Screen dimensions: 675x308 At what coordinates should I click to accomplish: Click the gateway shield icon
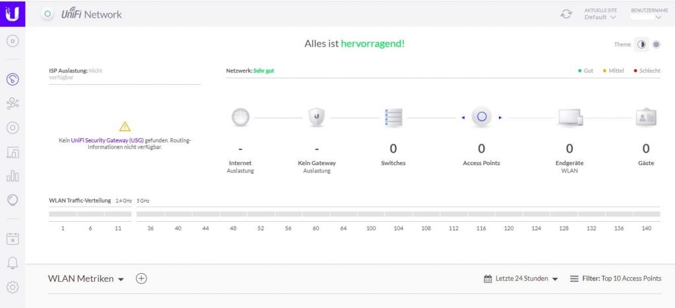[317, 117]
